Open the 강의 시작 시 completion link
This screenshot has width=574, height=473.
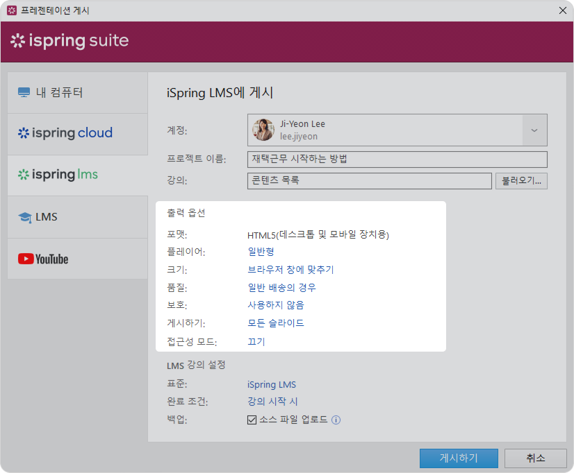click(272, 402)
